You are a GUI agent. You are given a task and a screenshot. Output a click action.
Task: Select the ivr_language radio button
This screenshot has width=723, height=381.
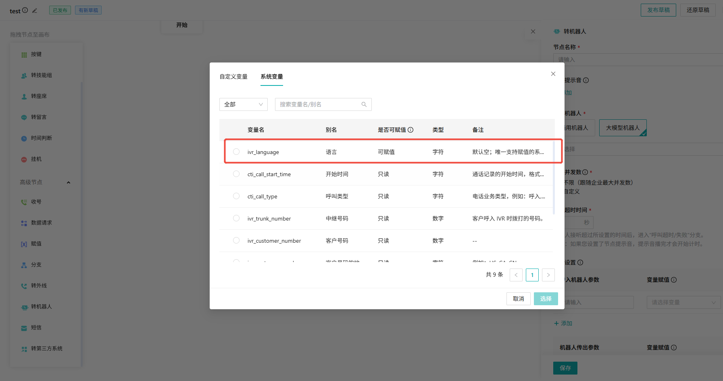(x=236, y=152)
